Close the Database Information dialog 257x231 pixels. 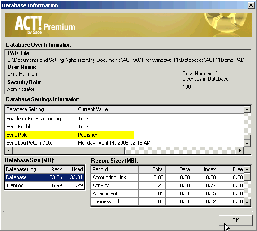tap(251, 5)
